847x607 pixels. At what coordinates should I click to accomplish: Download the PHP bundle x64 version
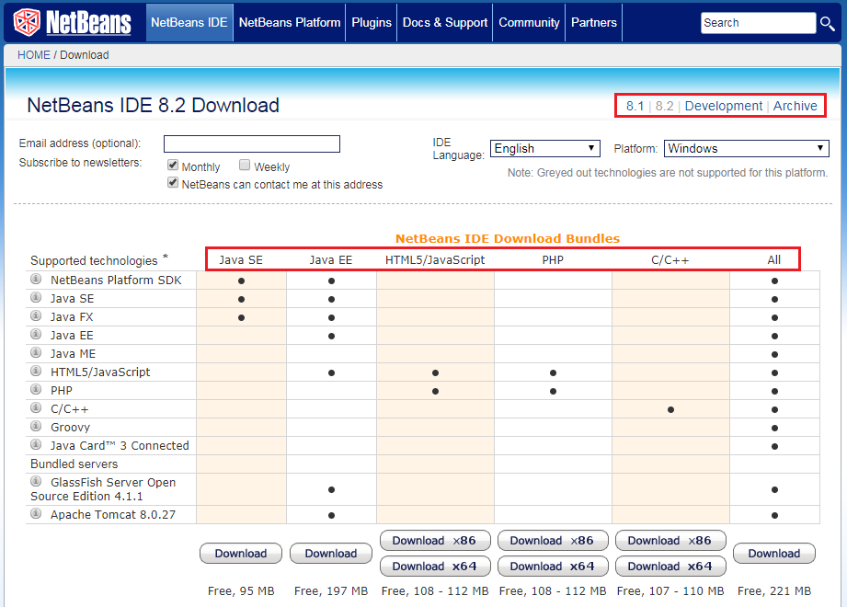click(x=552, y=566)
